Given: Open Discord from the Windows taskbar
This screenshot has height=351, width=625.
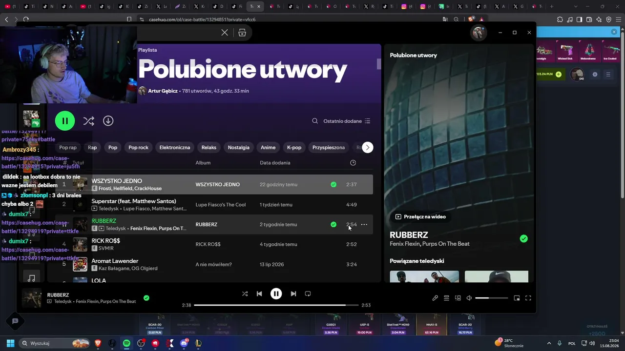Looking at the screenshot, I should pos(184,343).
